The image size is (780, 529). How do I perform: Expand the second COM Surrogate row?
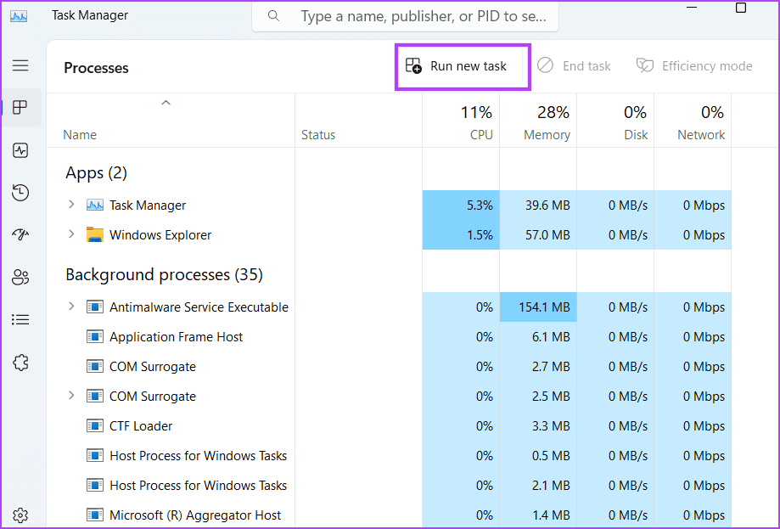[71, 395]
